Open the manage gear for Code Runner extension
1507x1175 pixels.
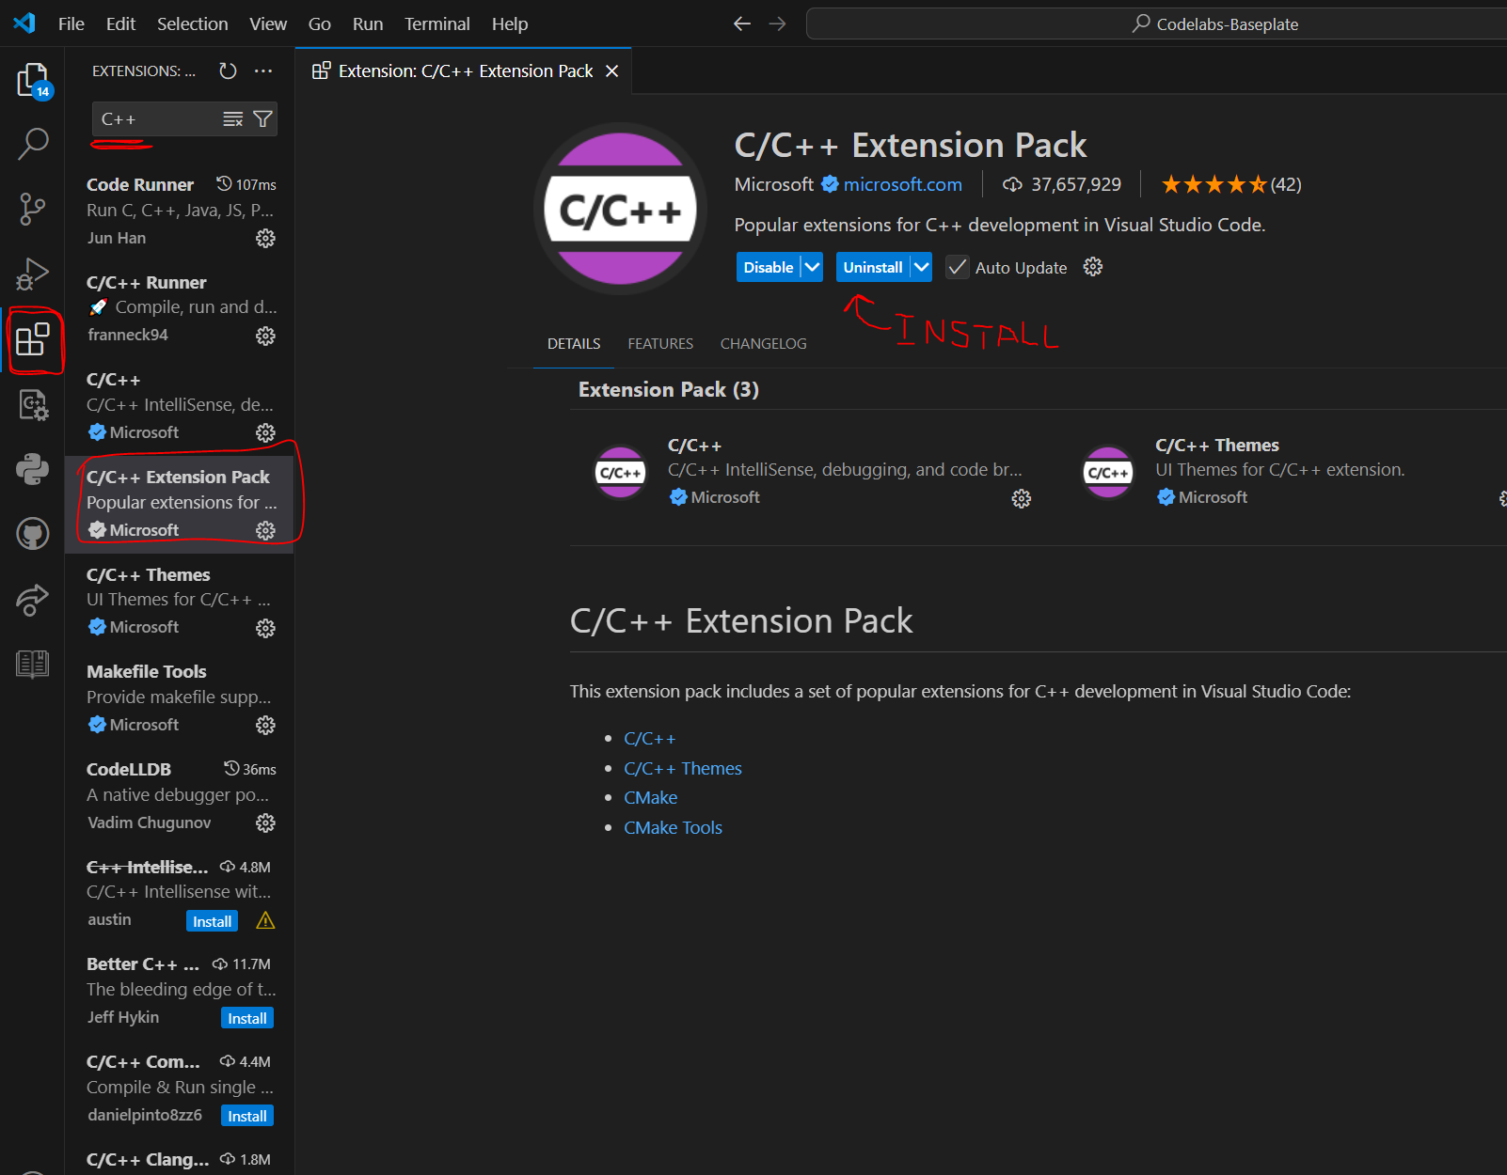coord(265,238)
